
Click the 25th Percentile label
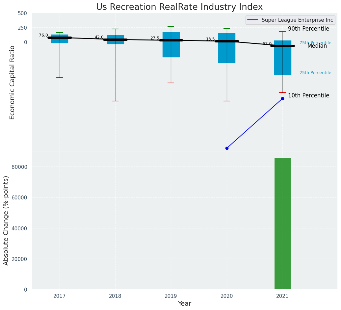coord(315,73)
